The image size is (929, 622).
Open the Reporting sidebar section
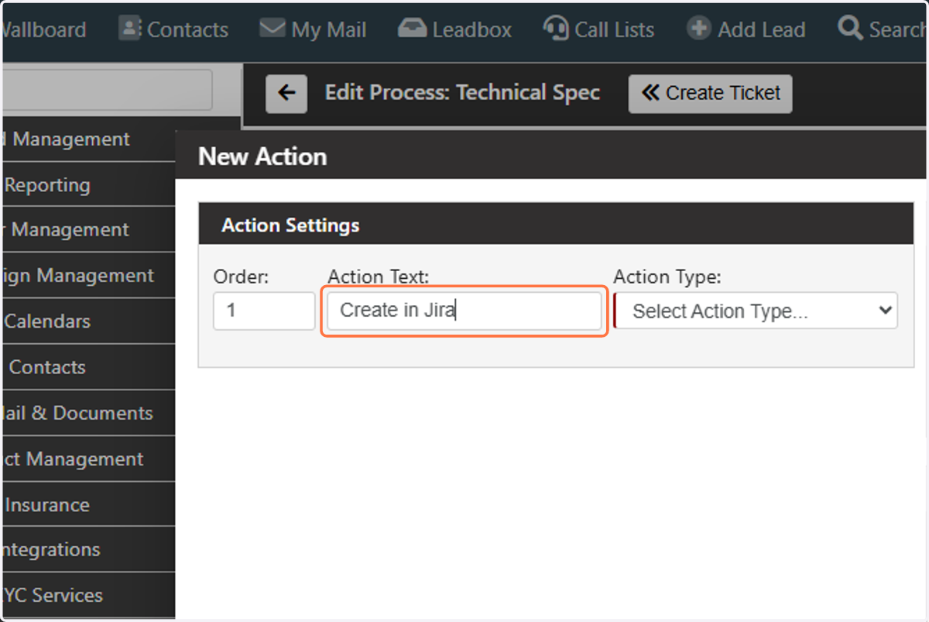click(x=87, y=185)
